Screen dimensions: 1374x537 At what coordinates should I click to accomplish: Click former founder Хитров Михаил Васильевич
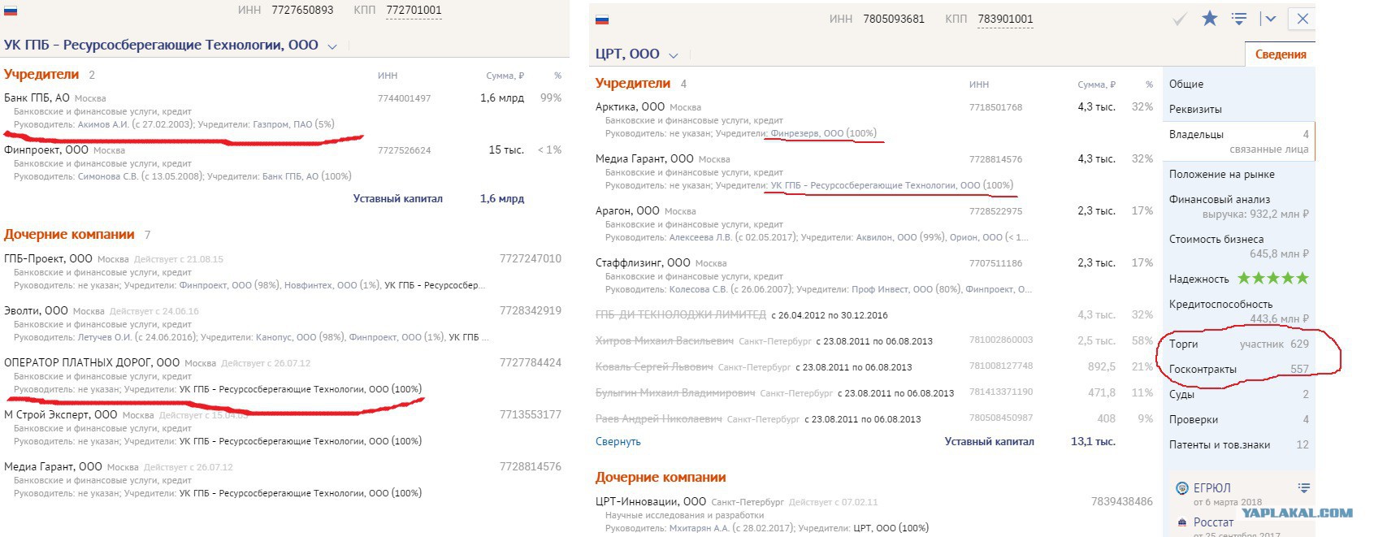pyautogui.click(x=665, y=341)
